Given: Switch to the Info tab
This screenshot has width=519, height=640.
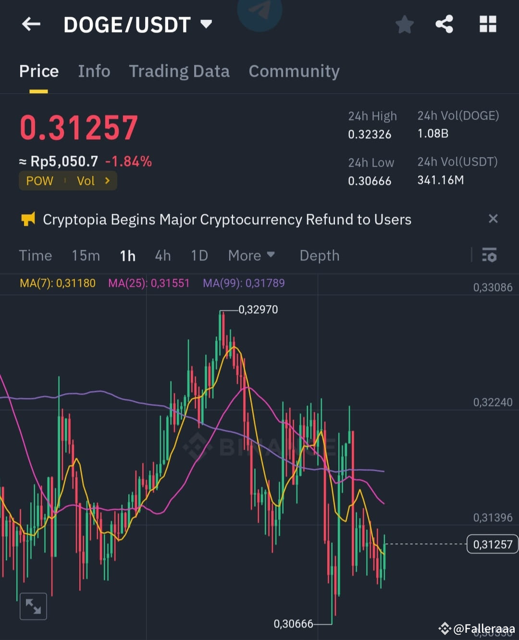Looking at the screenshot, I should coord(94,71).
